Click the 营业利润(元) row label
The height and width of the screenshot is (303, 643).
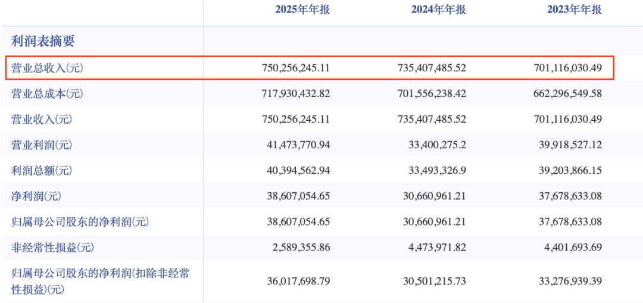coord(42,145)
